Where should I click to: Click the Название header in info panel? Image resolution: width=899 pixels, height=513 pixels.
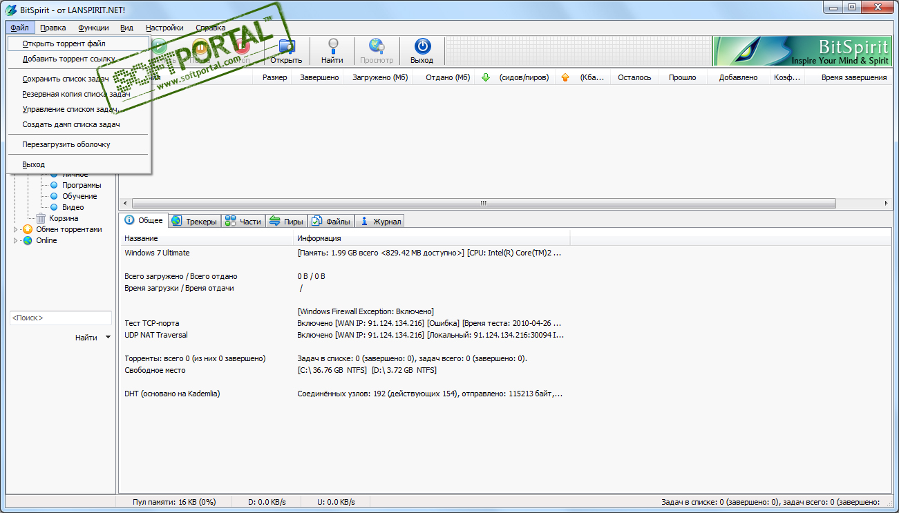(x=207, y=238)
